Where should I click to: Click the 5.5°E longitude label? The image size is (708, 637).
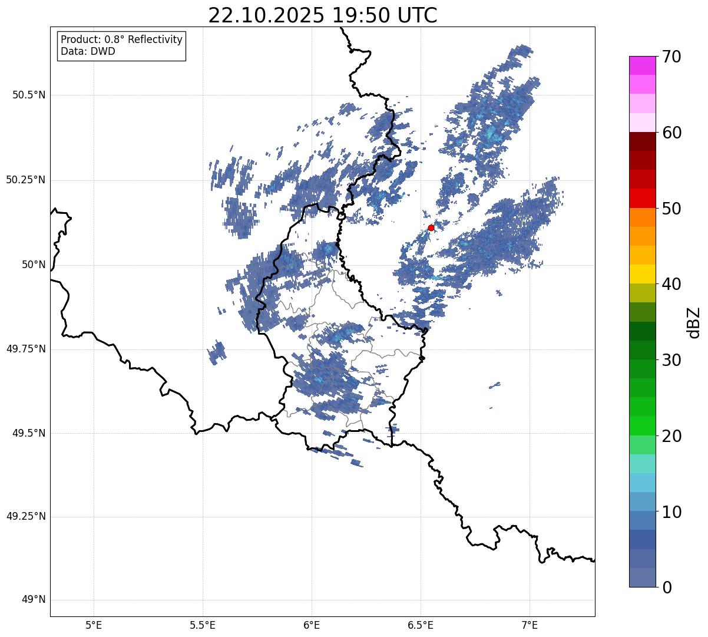[x=203, y=625]
